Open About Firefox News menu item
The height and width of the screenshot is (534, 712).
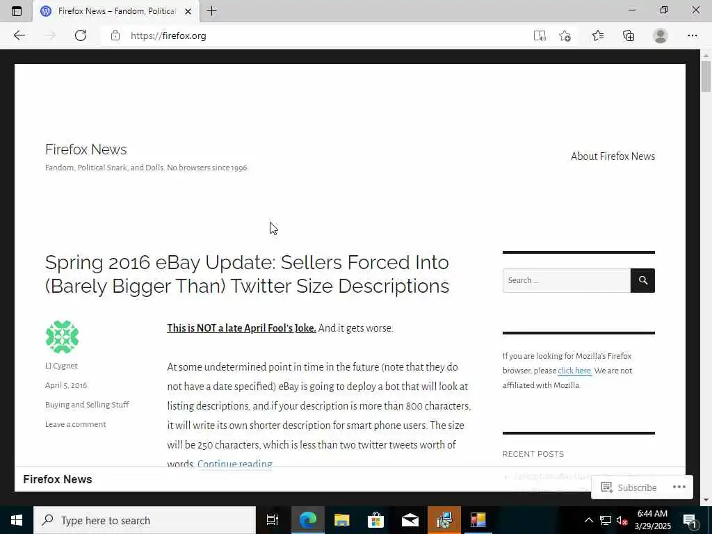(613, 156)
